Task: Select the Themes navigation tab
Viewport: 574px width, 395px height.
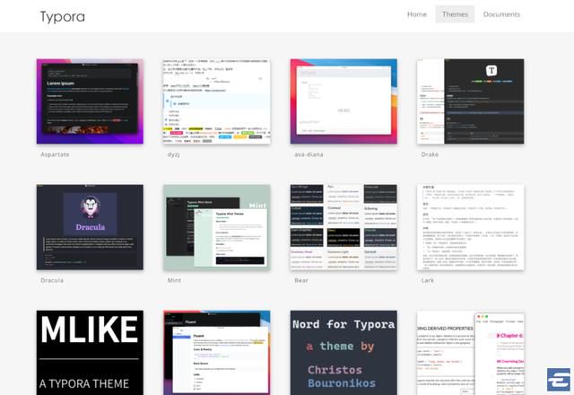Action: pos(455,14)
